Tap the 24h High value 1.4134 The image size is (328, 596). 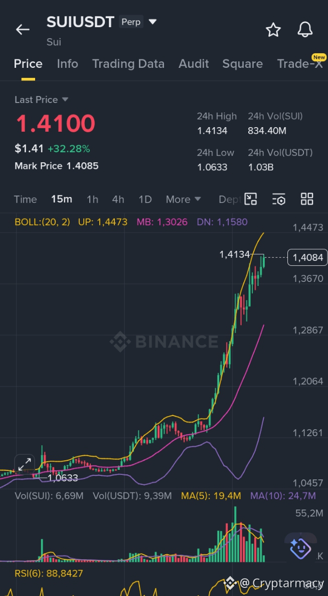point(212,131)
